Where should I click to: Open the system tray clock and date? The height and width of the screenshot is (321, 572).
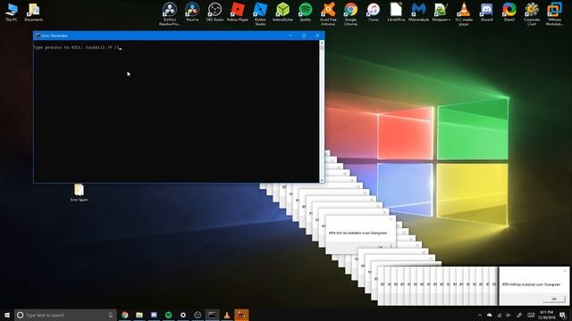pyautogui.click(x=546, y=315)
